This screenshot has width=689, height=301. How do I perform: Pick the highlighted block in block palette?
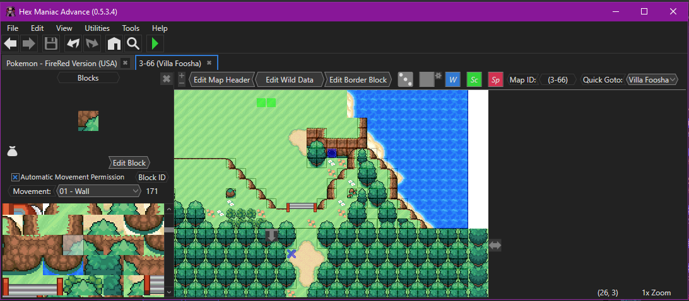[73, 245]
